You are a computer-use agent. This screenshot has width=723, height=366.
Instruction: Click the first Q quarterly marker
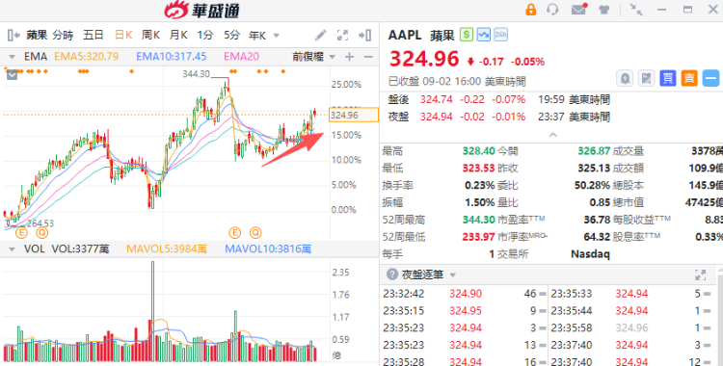tap(42, 233)
